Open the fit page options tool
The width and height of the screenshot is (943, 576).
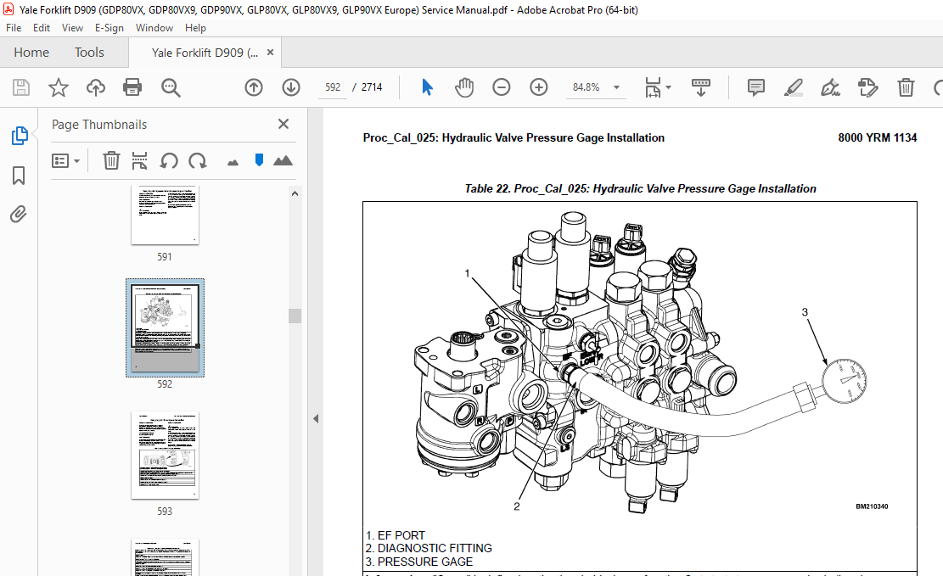657,87
